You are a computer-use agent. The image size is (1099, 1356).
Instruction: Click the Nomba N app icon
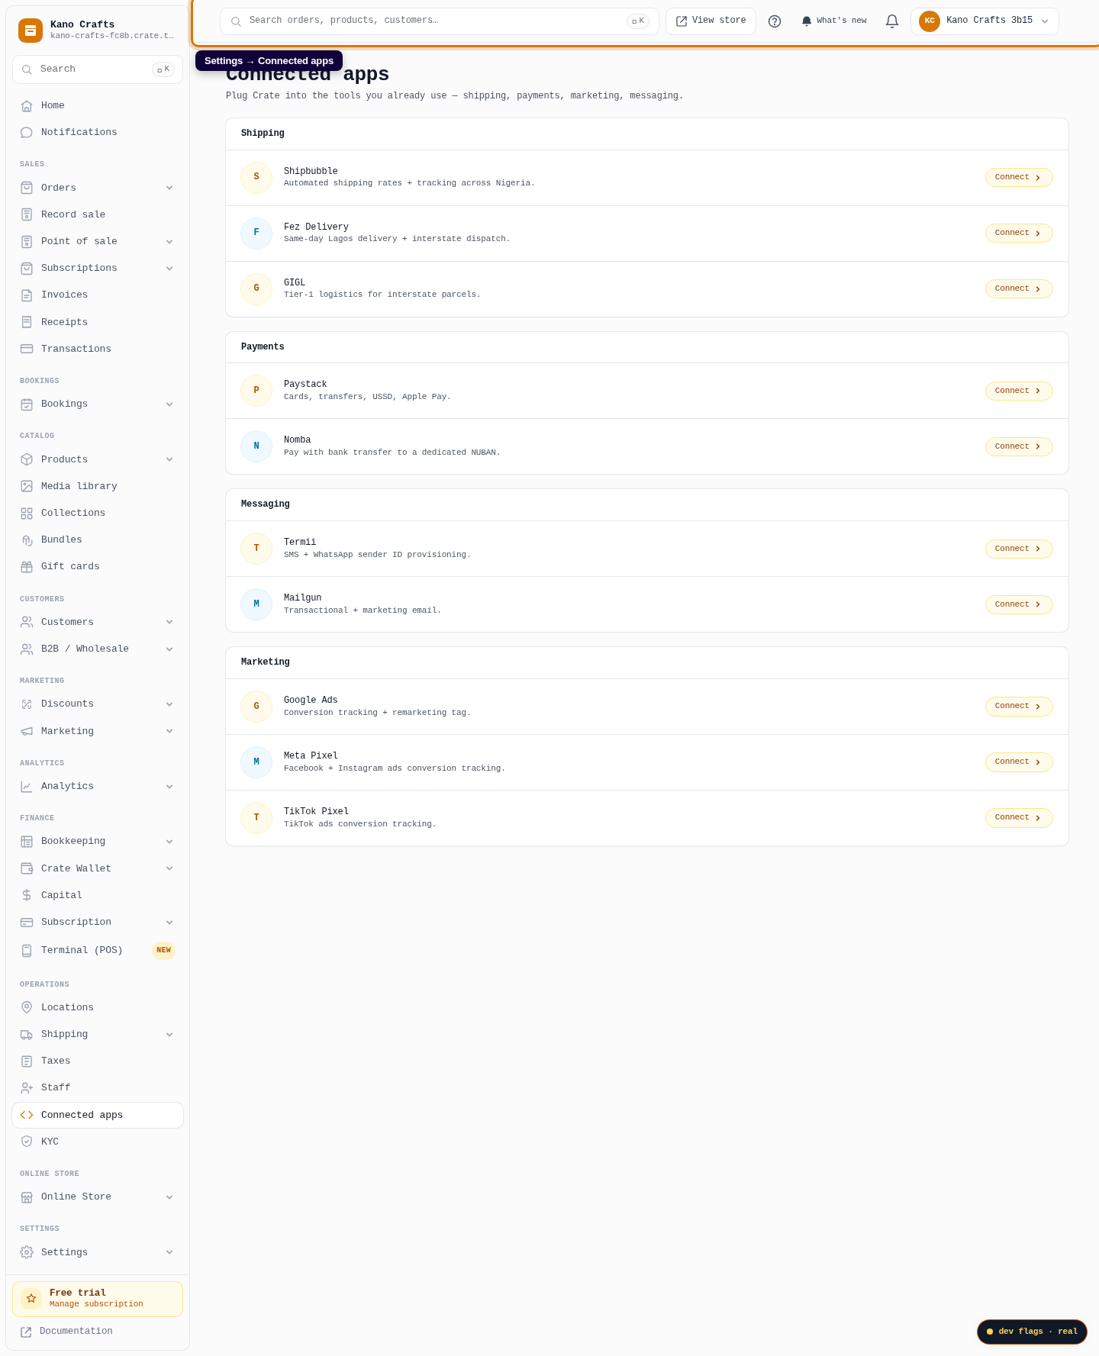(256, 446)
